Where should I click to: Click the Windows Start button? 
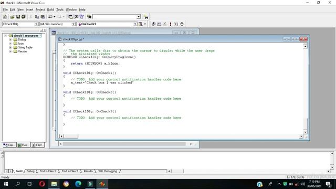click(x=6, y=184)
